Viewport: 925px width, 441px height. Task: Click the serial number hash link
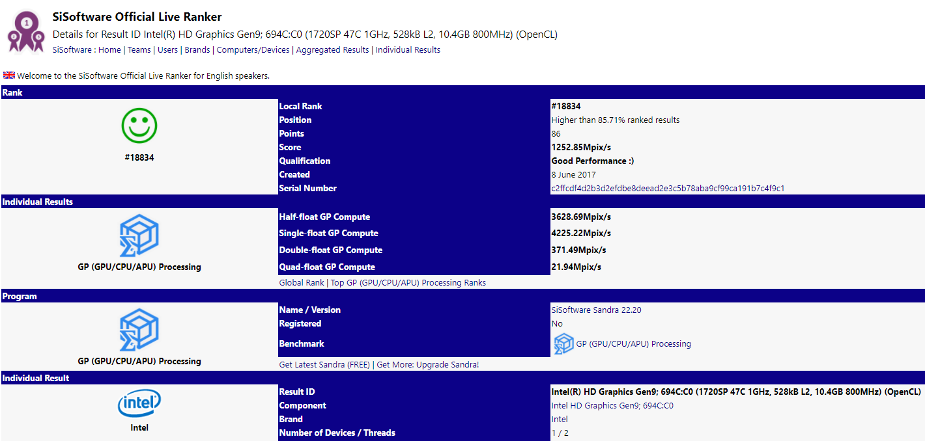click(x=668, y=189)
